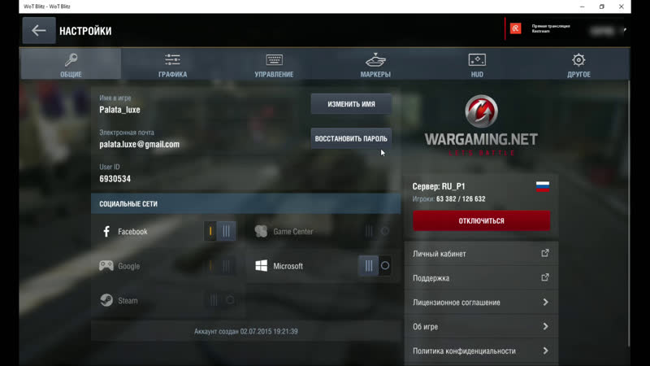Click the Восстановить пароль button

click(x=351, y=138)
